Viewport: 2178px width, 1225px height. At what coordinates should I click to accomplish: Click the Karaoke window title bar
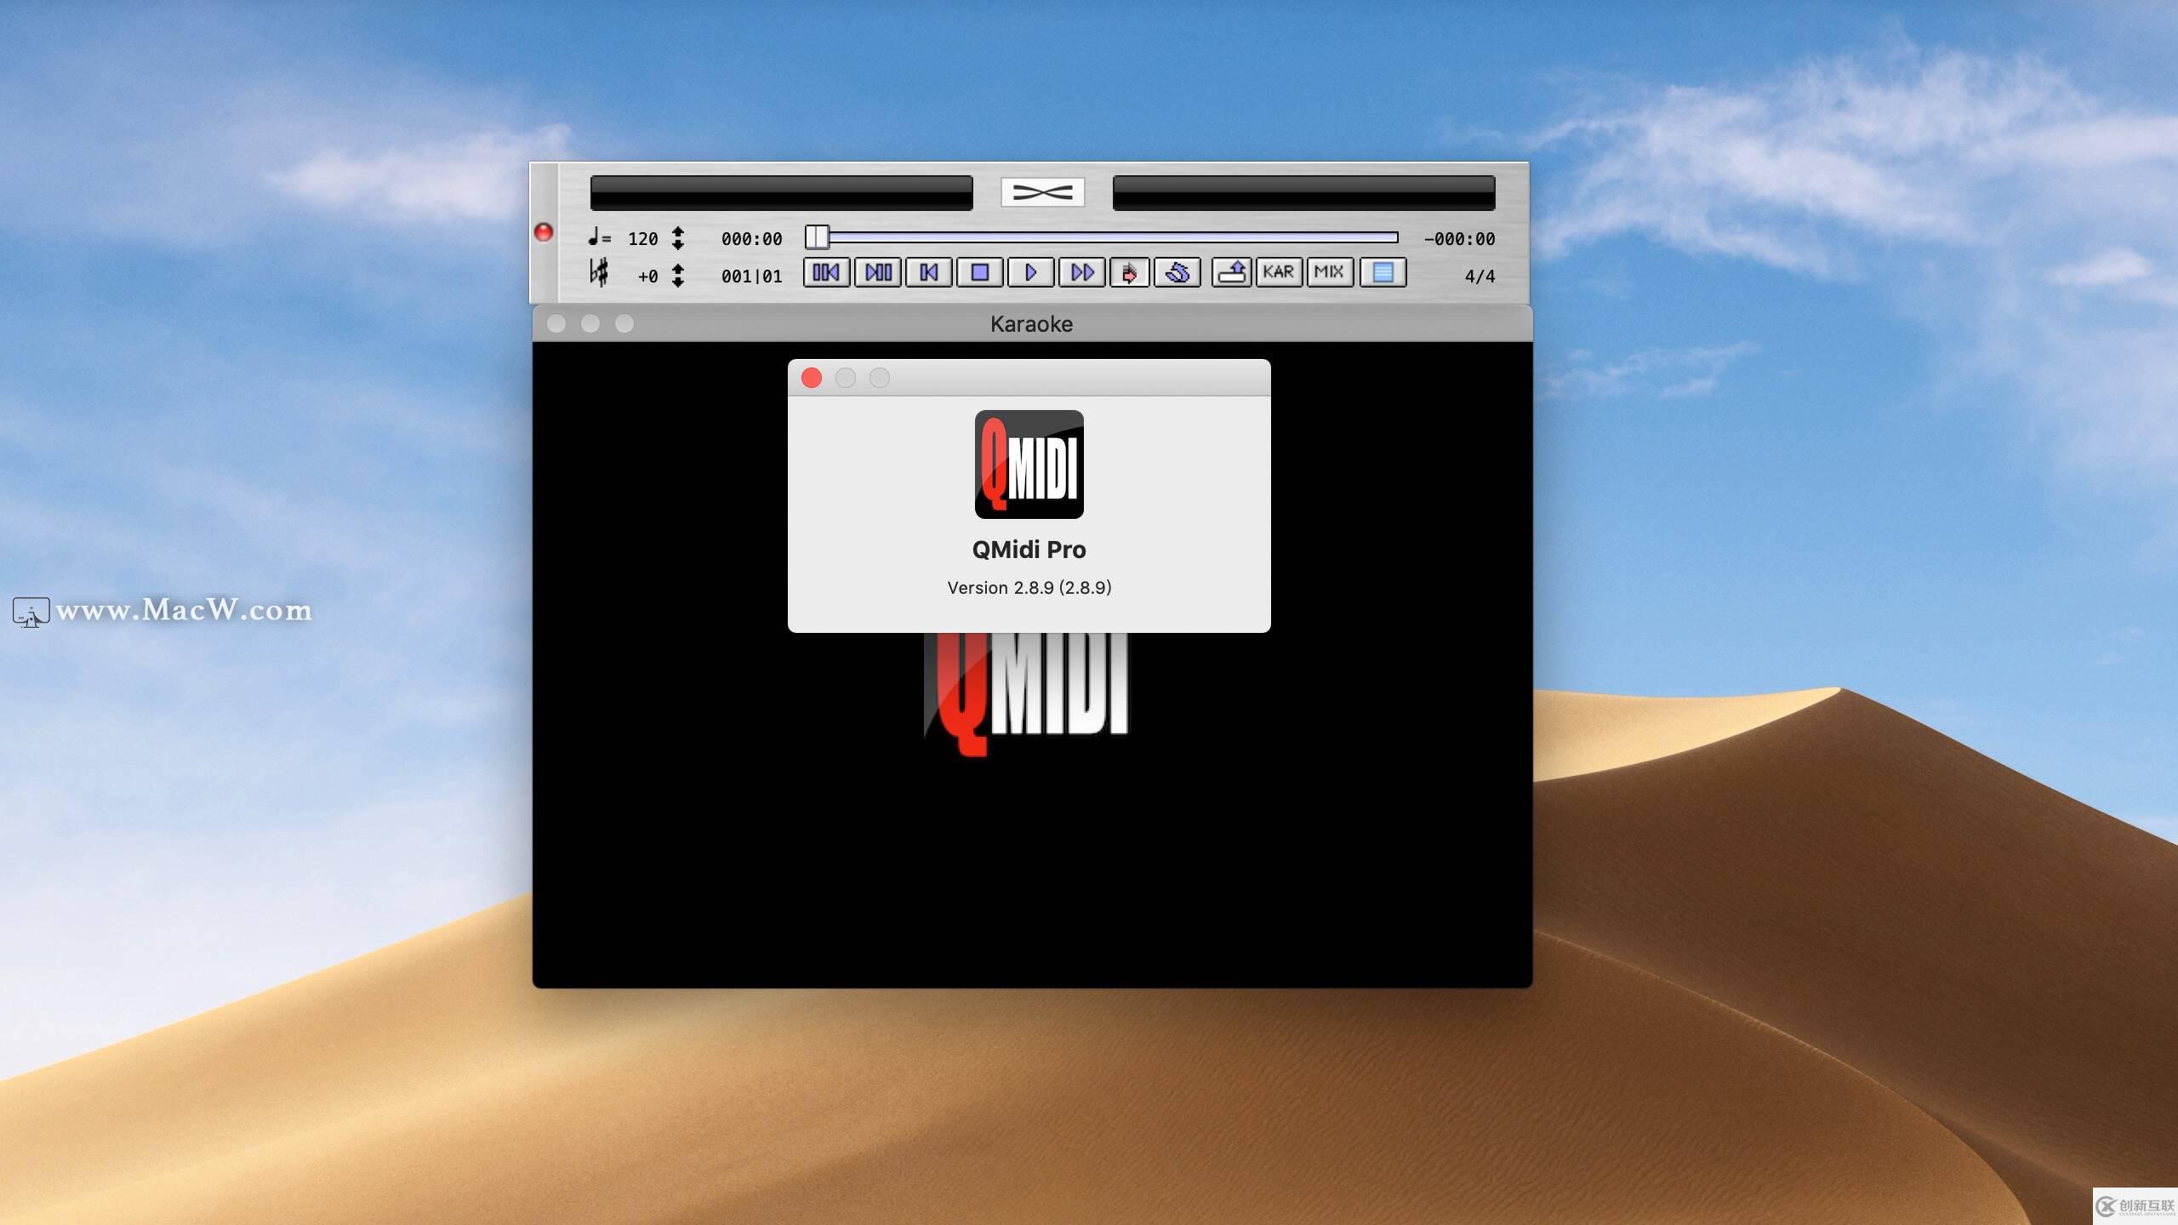point(1030,324)
